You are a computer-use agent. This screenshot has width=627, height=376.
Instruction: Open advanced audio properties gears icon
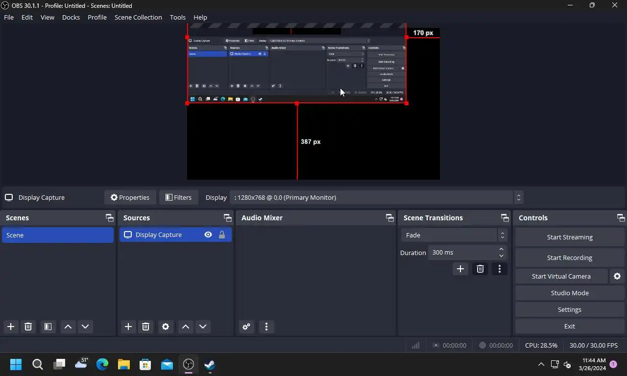[246, 327]
